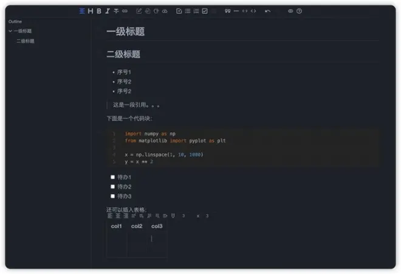This screenshot has height=274, width=401.
Task: Click the heading (H) toolbar icon
Action: click(91, 11)
